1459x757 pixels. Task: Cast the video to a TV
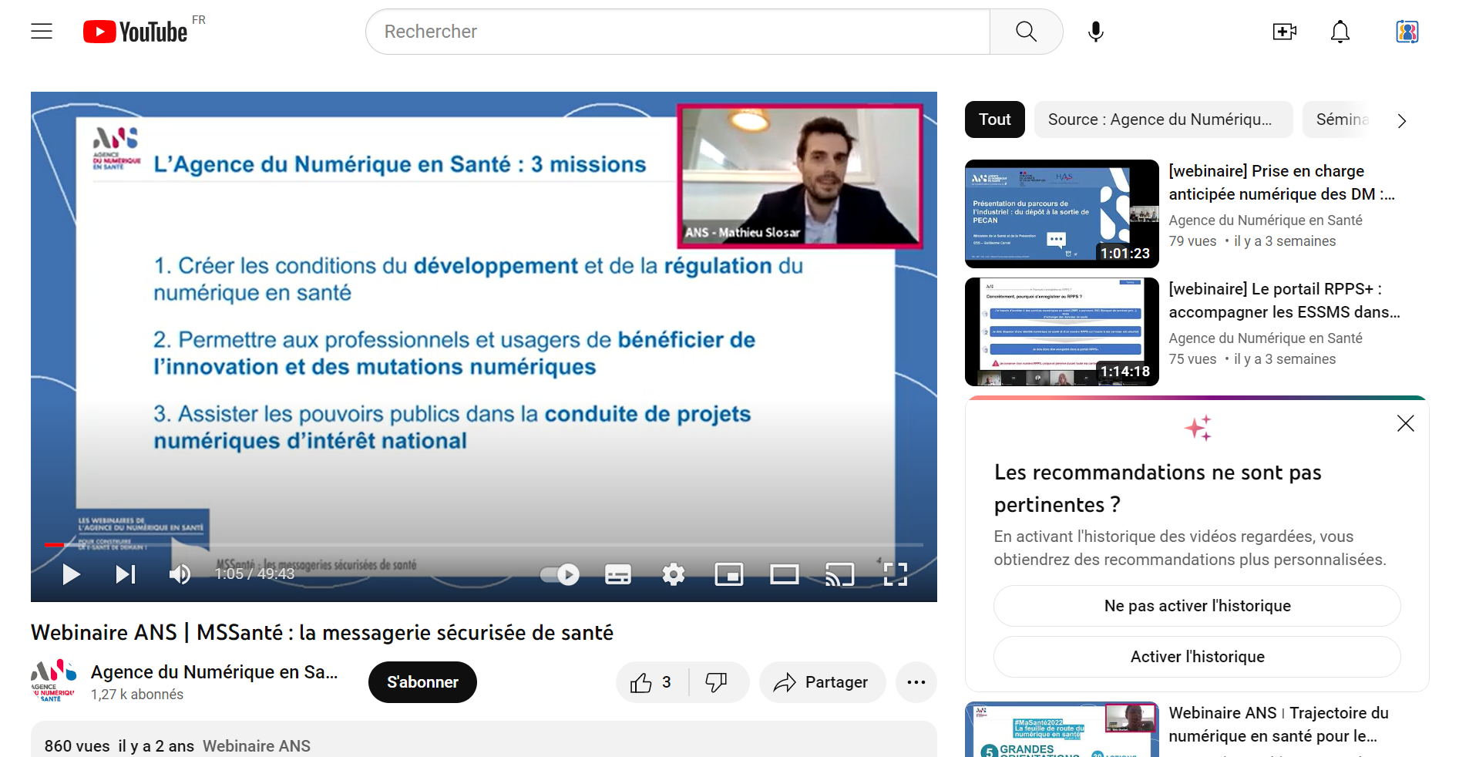(840, 574)
